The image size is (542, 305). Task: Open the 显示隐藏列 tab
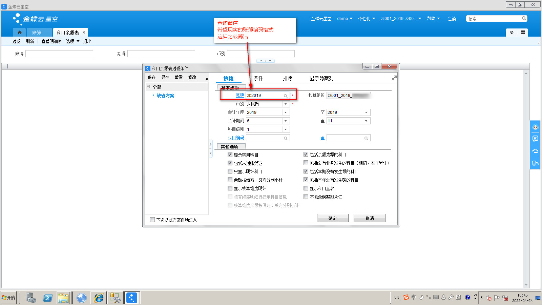click(x=321, y=78)
